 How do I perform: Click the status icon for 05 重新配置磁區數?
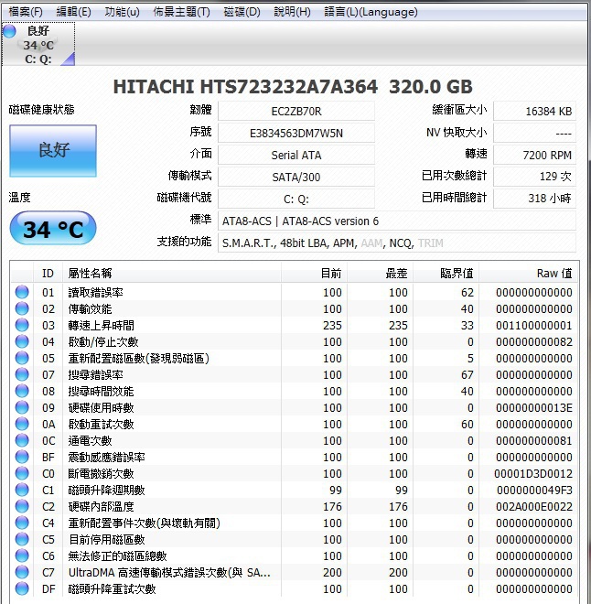click(x=22, y=358)
